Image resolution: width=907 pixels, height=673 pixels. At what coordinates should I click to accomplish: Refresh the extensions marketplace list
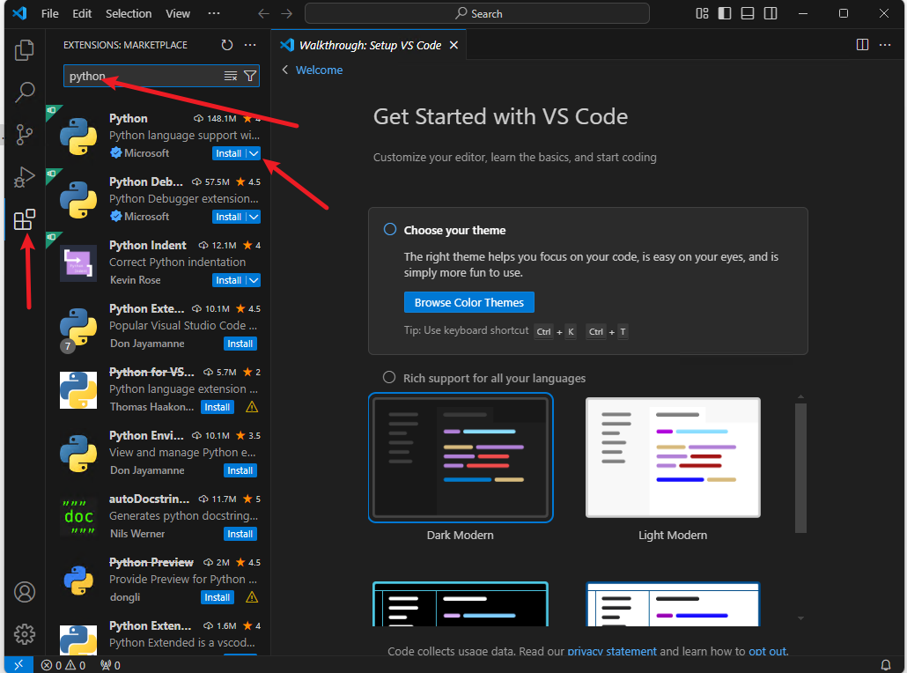(227, 45)
